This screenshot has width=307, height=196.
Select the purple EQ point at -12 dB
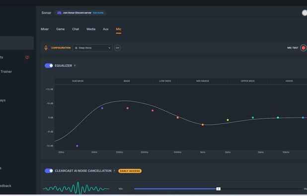(77, 146)
